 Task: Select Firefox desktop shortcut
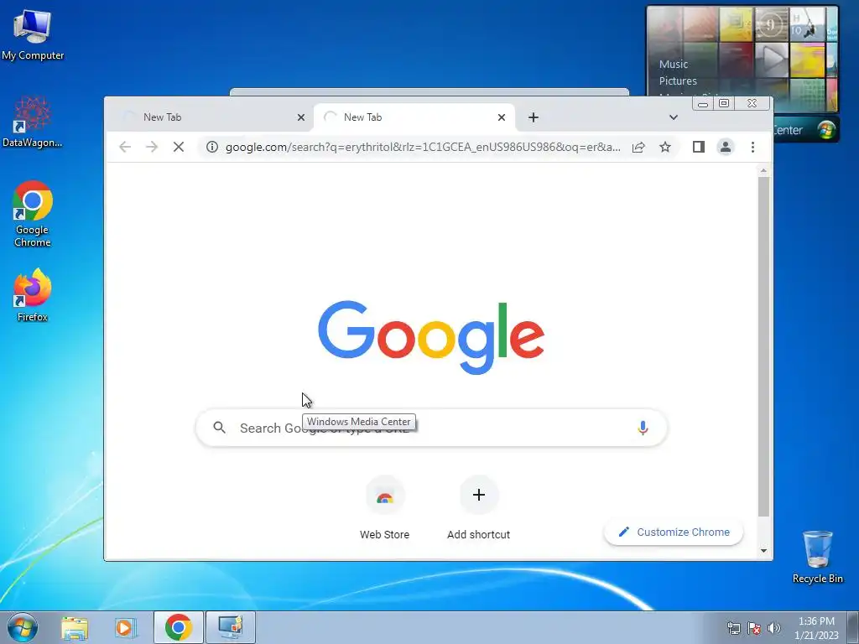click(x=33, y=294)
